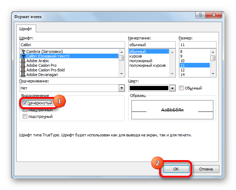Select Cambria (Заголовки) font
The width and height of the screenshot is (236, 190).
[x=69, y=51]
